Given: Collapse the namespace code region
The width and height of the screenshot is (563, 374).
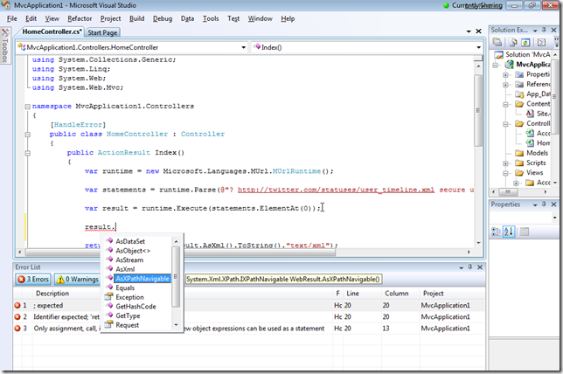Looking at the screenshot, I should [28, 107].
